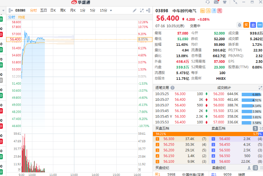Switch to 五日 chart tab
Viewport: 263px width, 176px height.
click(x=43, y=10)
